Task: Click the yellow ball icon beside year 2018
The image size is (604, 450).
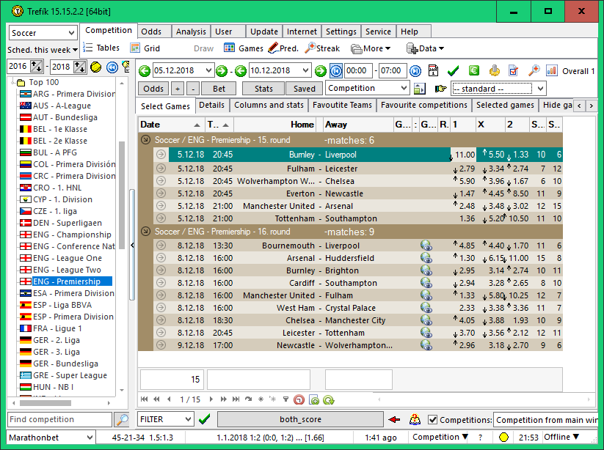Action: click(96, 67)
